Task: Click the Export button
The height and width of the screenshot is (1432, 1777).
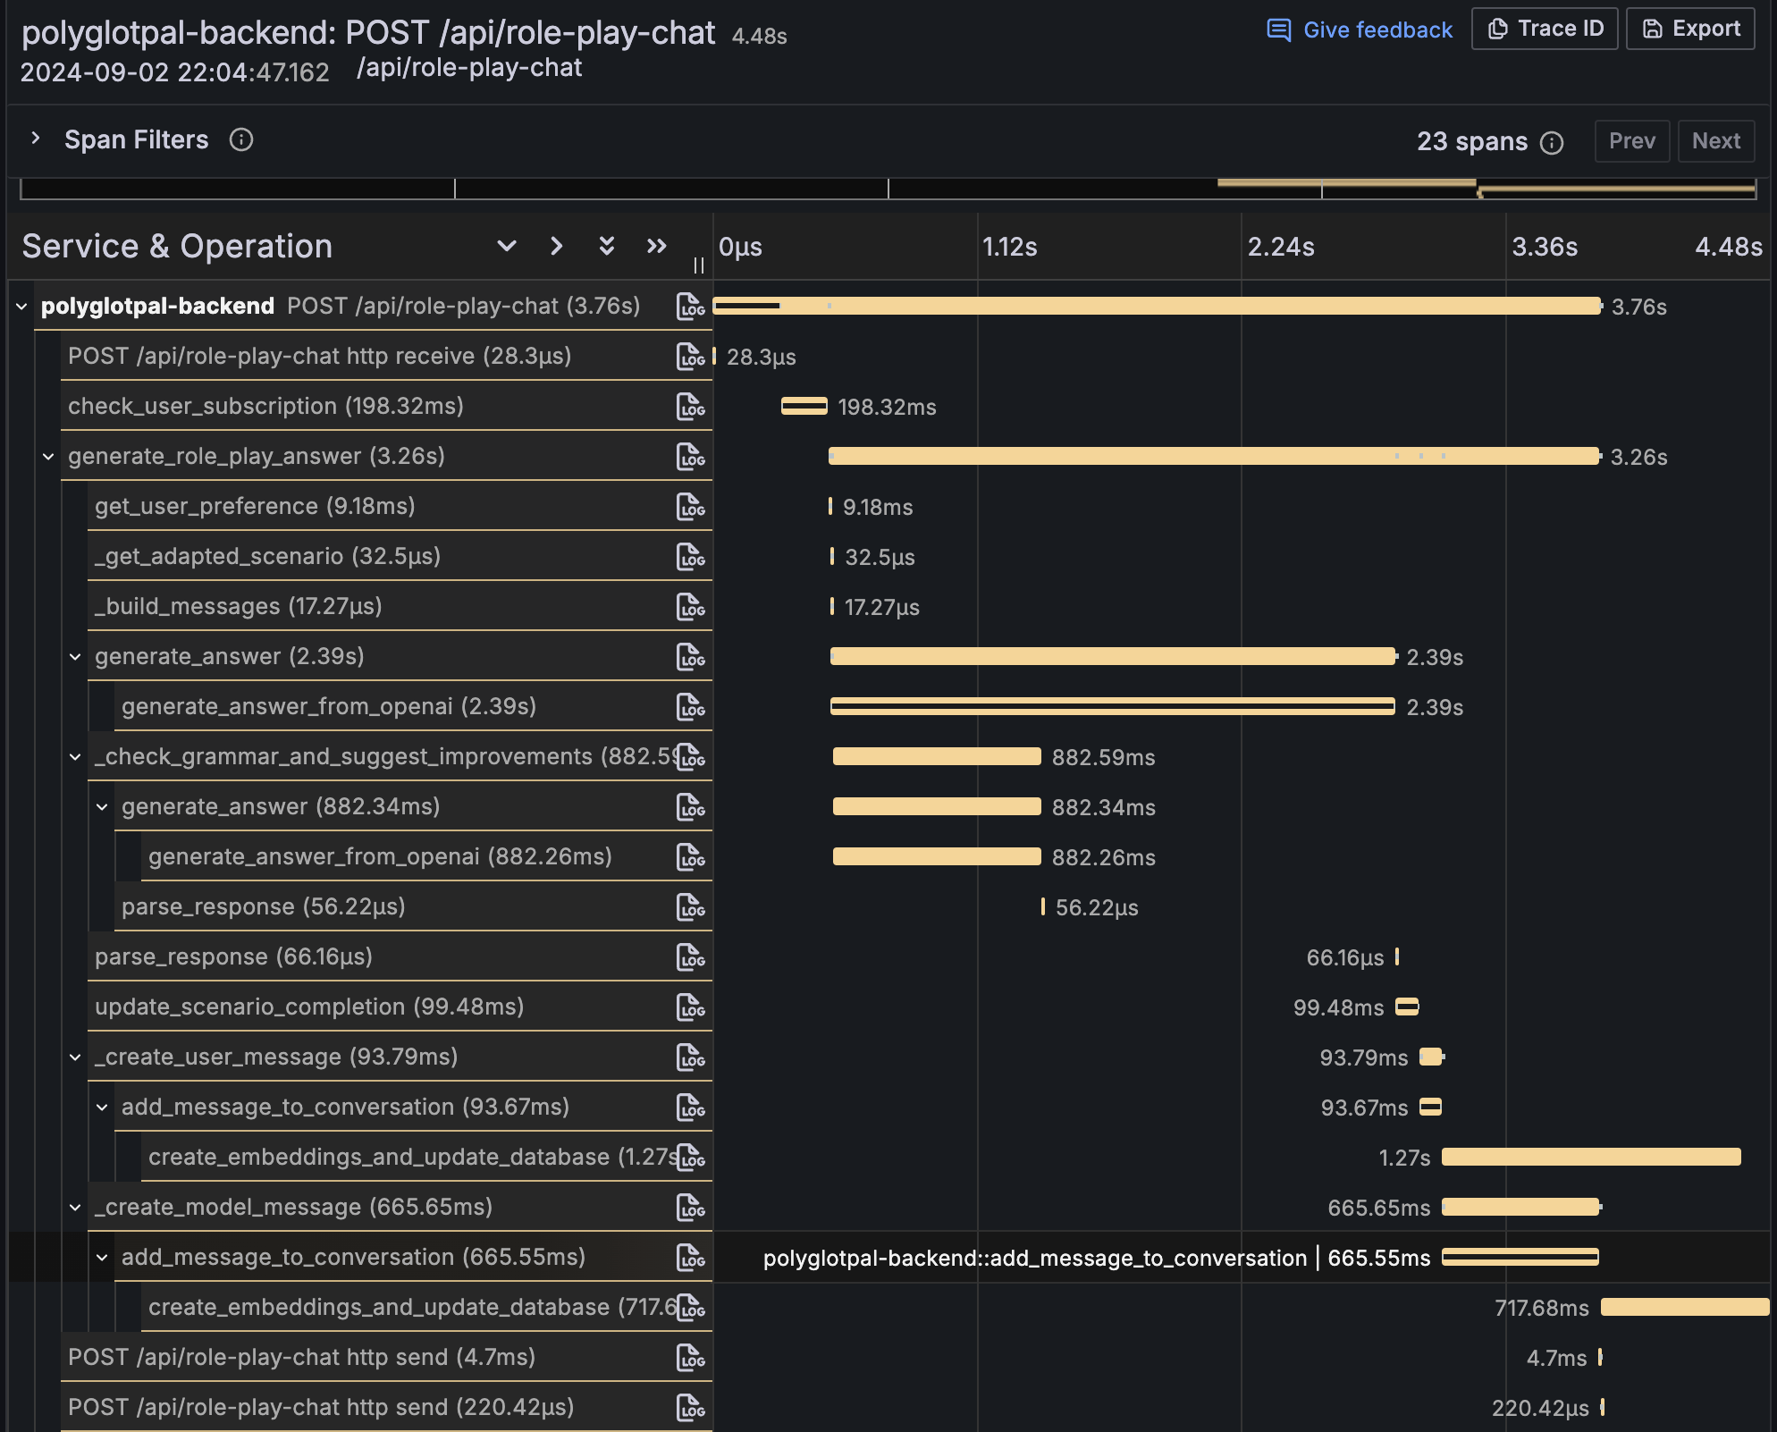Action: (1690, 29)
